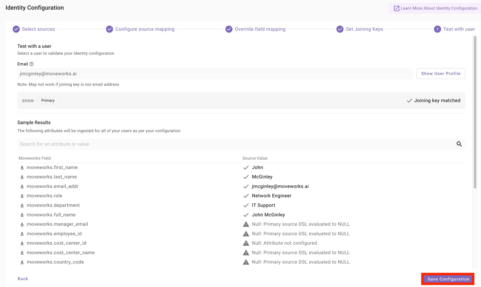481x287 pixels.
Task: Click the text-type icon beside moveworks.role
Action: [x=22, y=196]
